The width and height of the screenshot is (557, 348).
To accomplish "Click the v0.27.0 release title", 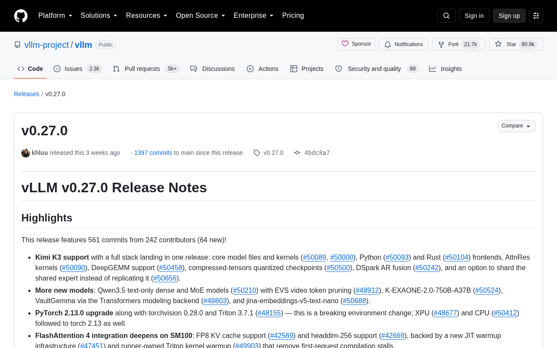I will click(44, 130).
